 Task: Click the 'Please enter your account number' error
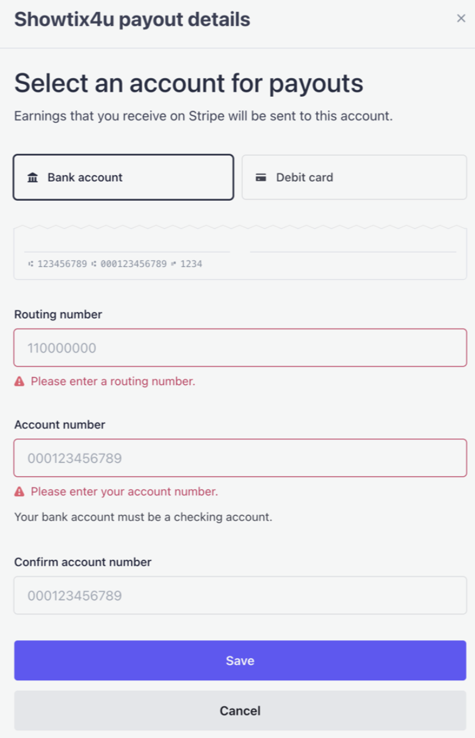click(124, 491)
